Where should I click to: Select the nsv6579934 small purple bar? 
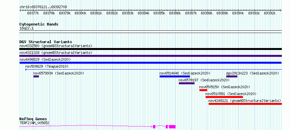(36, 76)
